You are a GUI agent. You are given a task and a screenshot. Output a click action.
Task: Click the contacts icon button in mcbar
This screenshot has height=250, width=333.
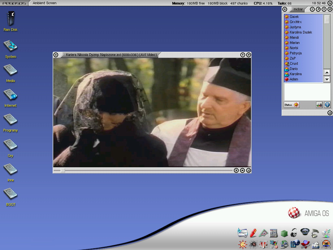[x=319, y=104]
